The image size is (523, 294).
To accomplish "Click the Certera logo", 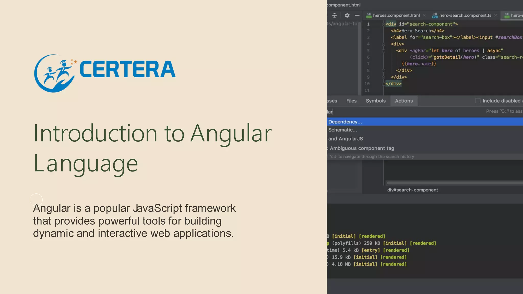I will coord(105,73).
